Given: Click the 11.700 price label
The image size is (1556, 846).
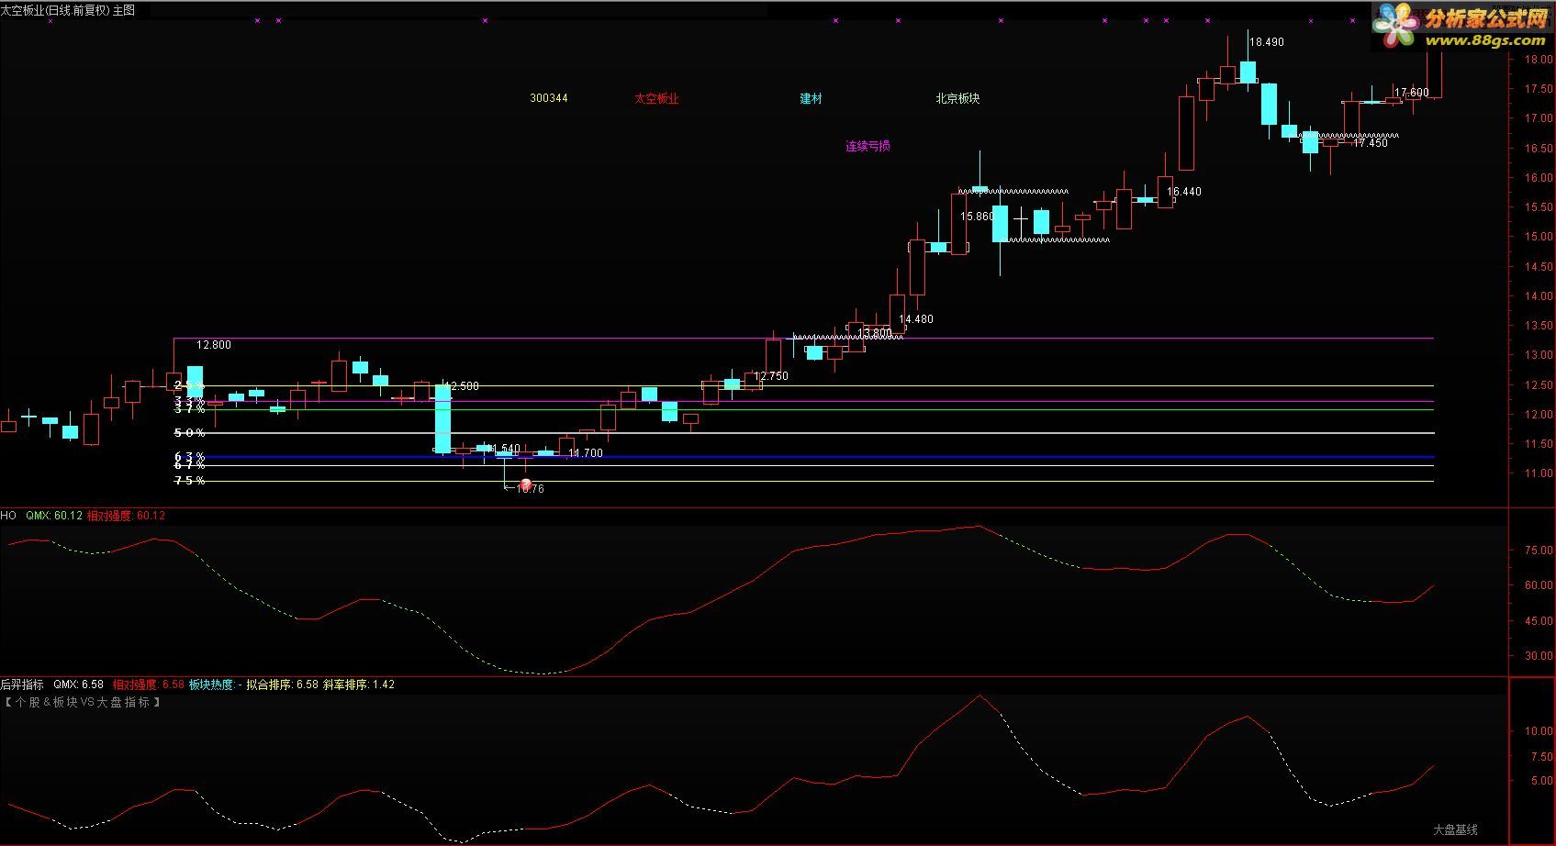Looking at the screenshot, I should point(586,453).
